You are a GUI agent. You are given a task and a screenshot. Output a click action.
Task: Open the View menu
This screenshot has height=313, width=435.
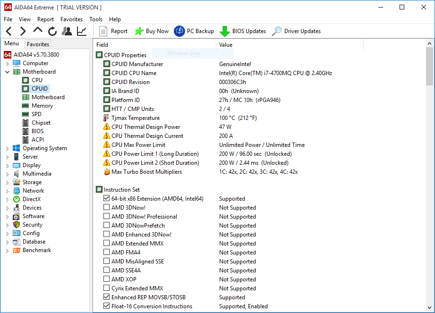coord(25,19)
